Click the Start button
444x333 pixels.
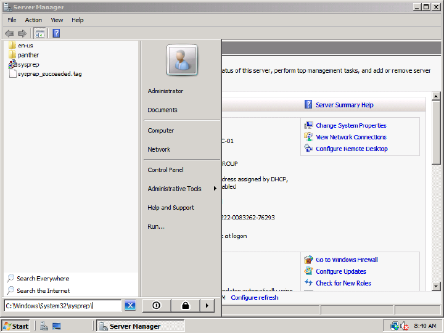click(x=16, y=326)
